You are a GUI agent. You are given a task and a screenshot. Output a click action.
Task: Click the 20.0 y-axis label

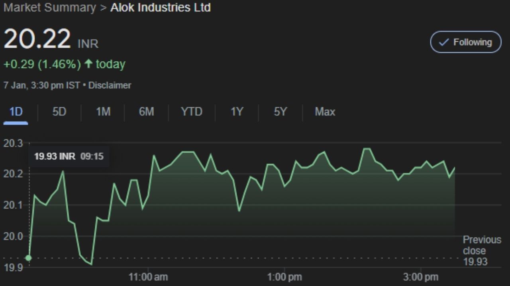click(13, 236)
